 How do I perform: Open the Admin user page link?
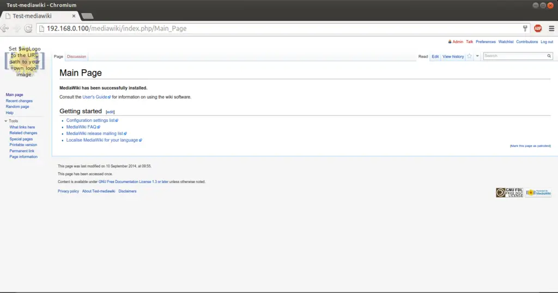pyautogui.click(x=458, y=42)
